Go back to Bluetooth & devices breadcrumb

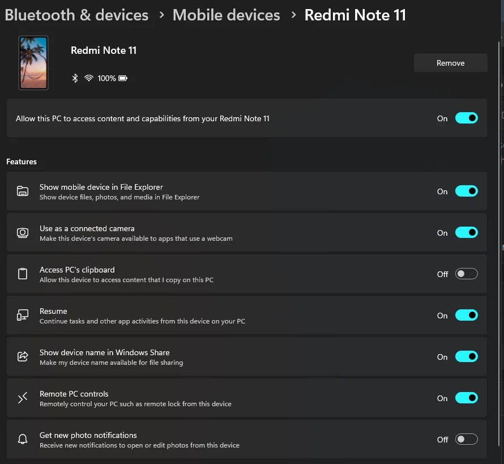[x=76, y=15]
